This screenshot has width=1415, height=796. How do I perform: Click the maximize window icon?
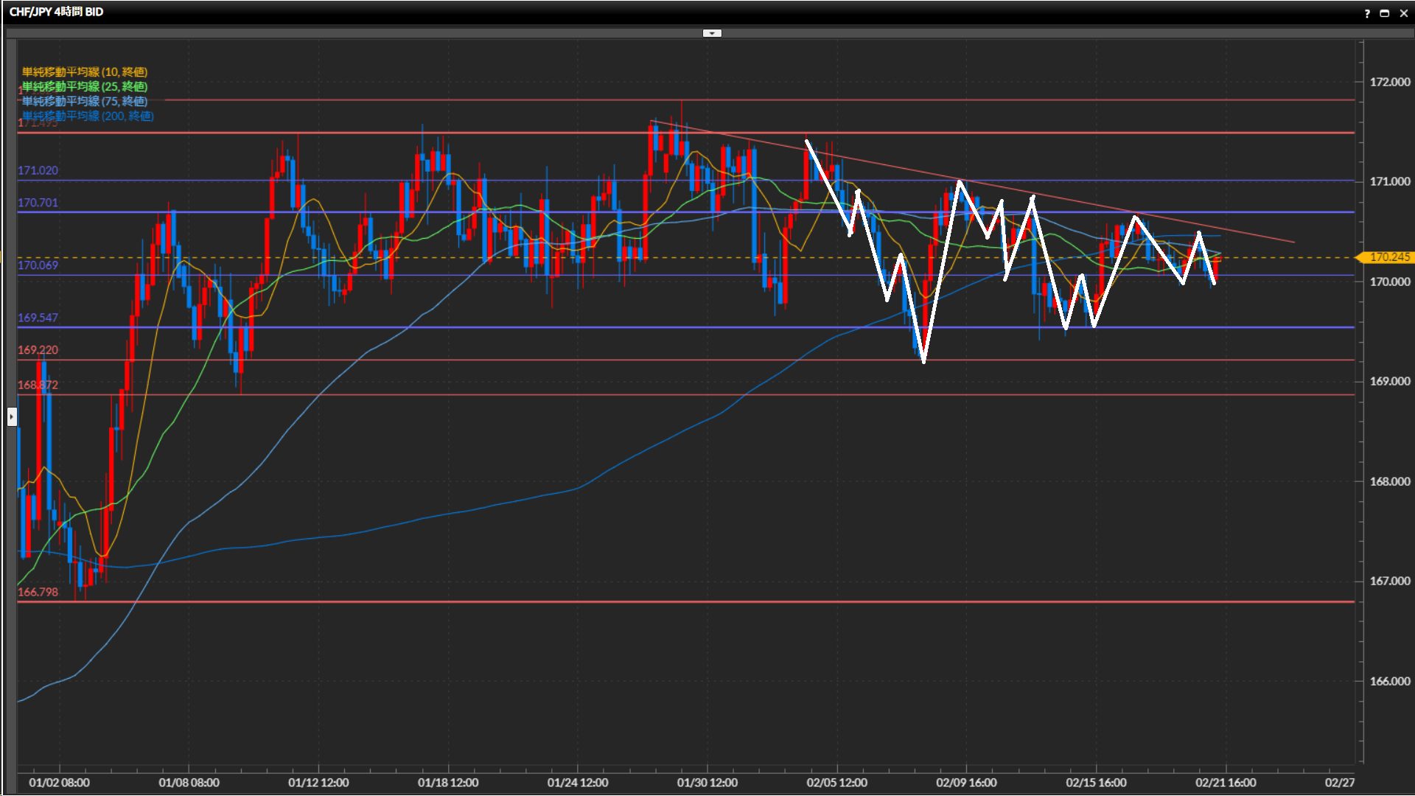tap(1385, 13)
